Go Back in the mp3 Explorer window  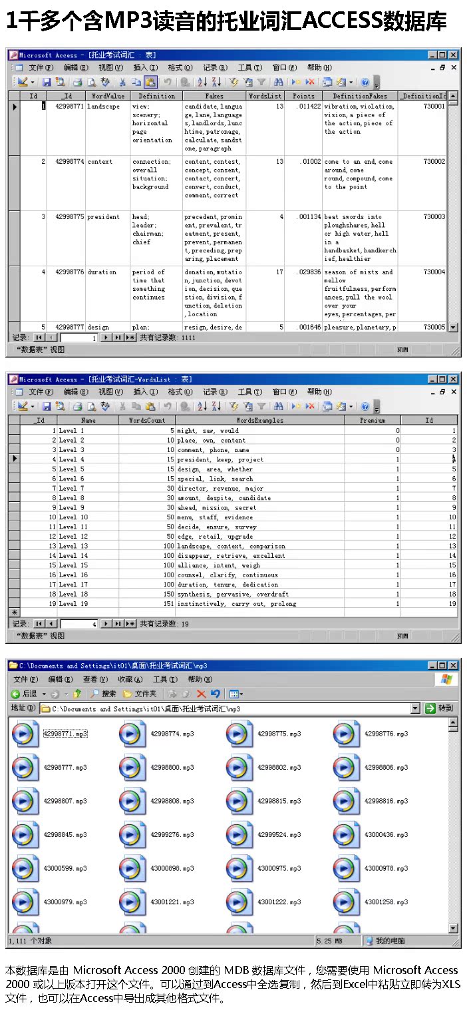(24, 694)
